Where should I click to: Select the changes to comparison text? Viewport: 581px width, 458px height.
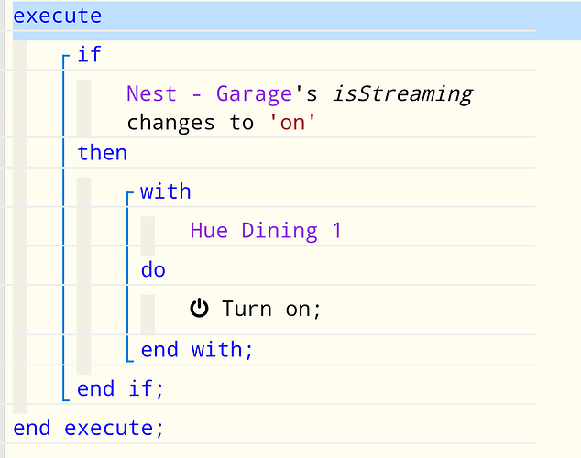point(191,123)
